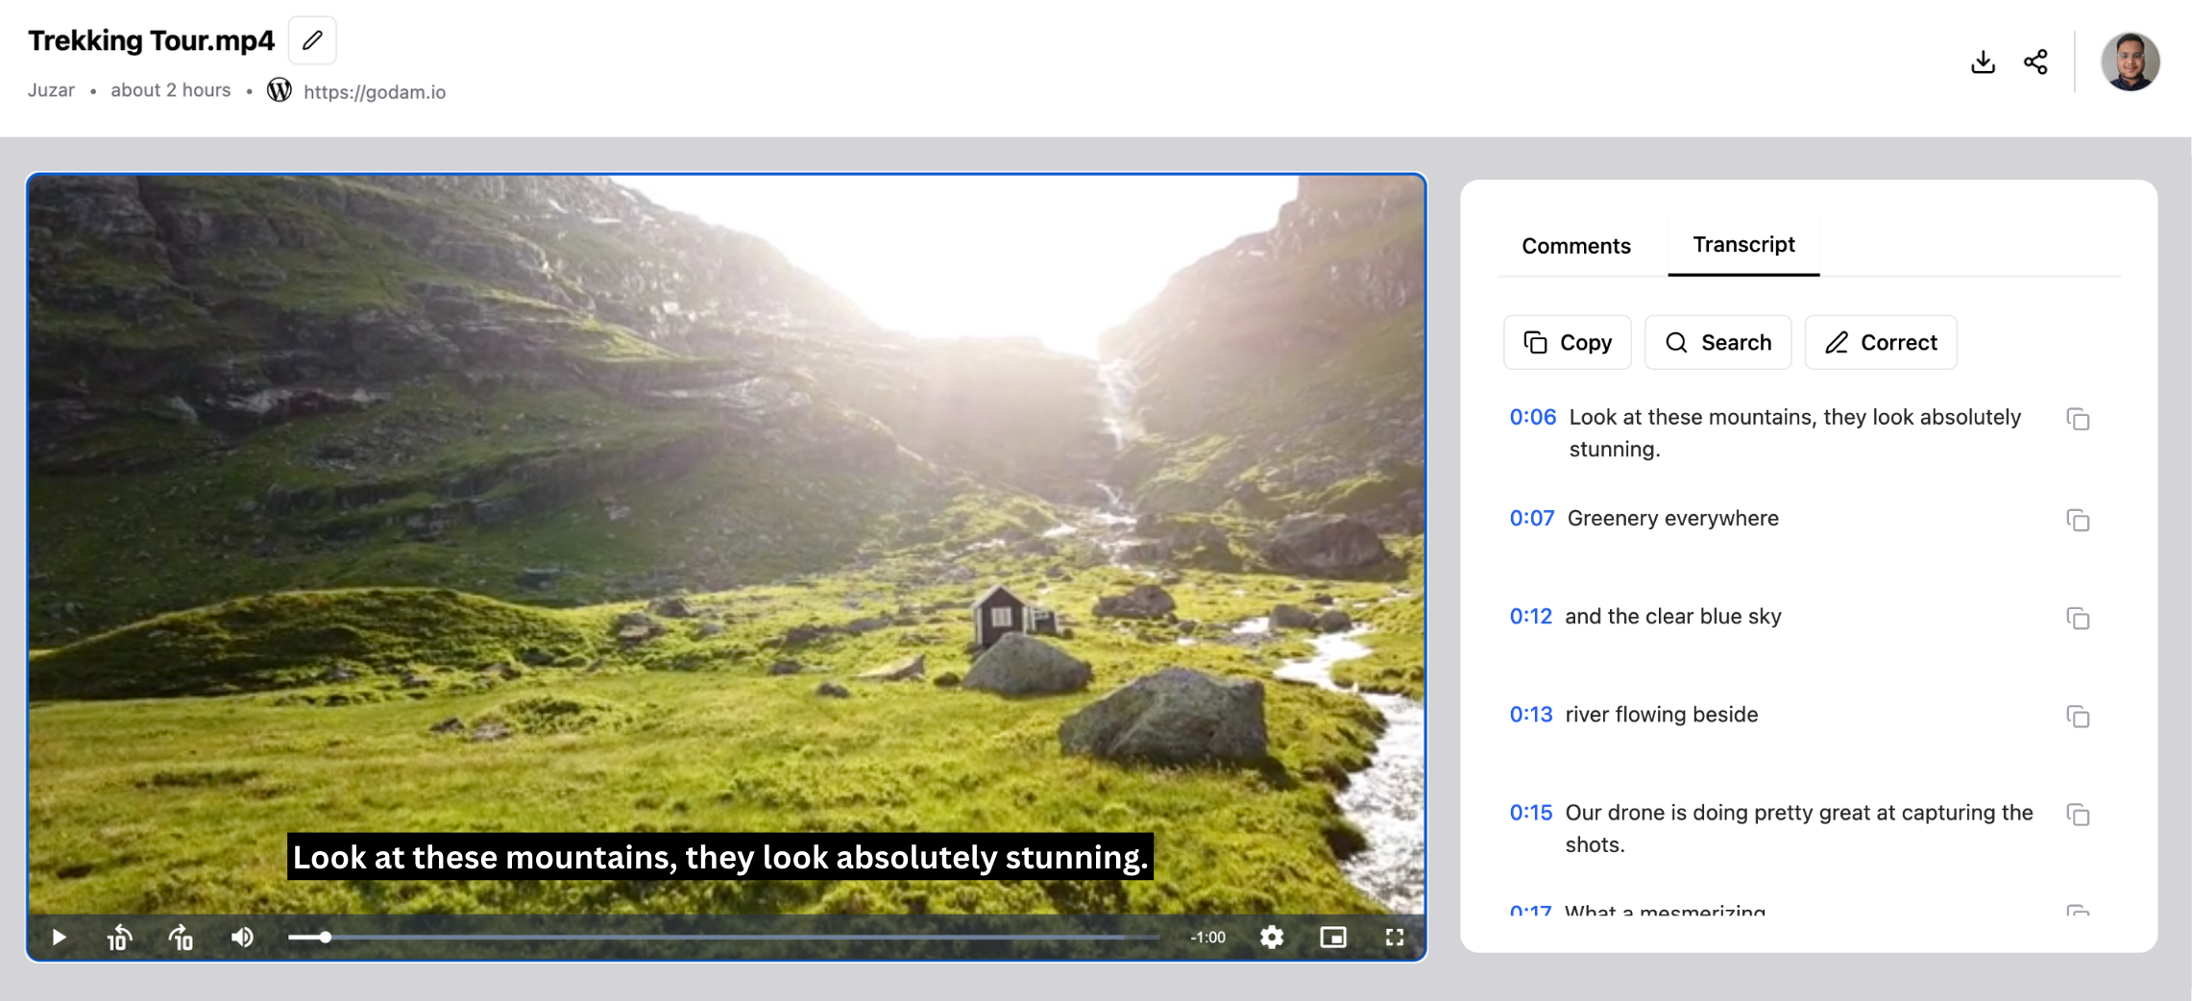Open the player settings gear
Image resolution: width=2192 pixels, height=1001 pixels.
click(1272, 937)
